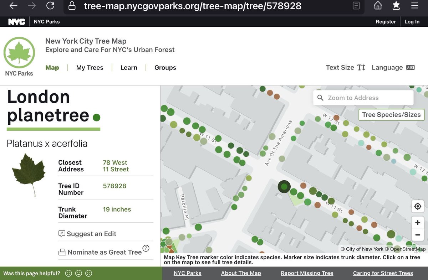Zoom in on the map

click(x=418, y=223)
